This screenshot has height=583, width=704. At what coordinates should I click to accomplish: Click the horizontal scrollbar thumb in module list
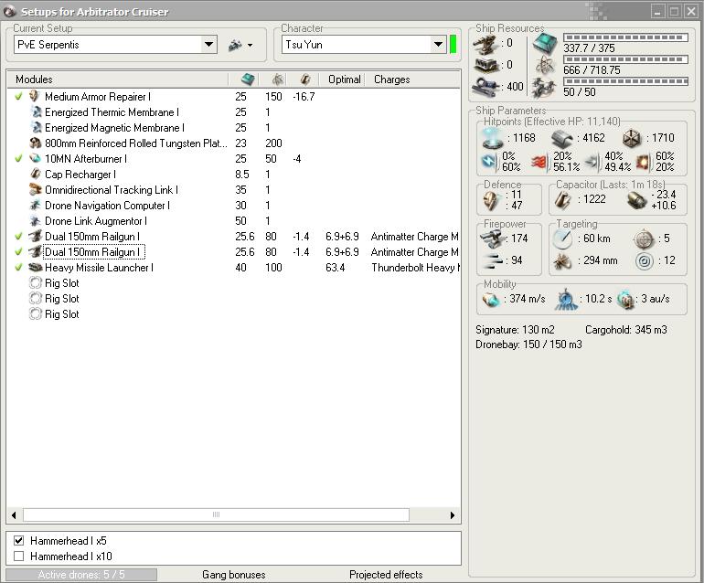216,514
